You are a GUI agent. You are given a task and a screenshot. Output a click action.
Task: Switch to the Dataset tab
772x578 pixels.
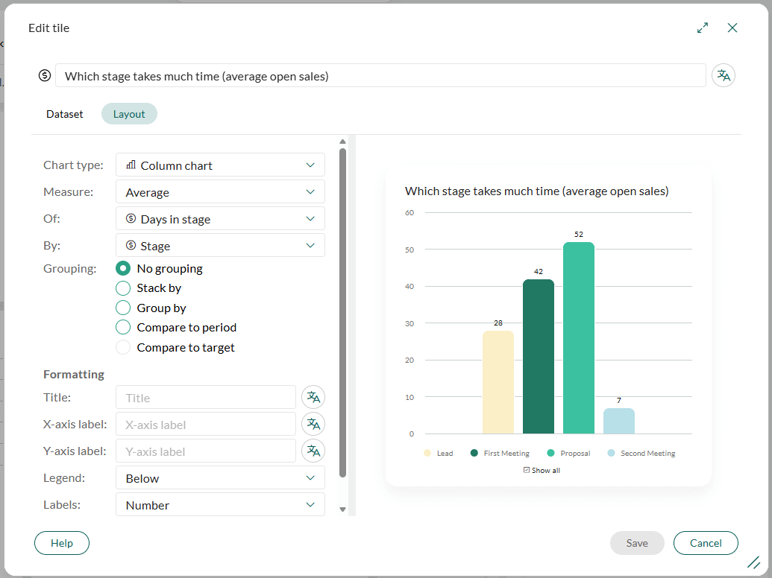(x=64, y=113)
